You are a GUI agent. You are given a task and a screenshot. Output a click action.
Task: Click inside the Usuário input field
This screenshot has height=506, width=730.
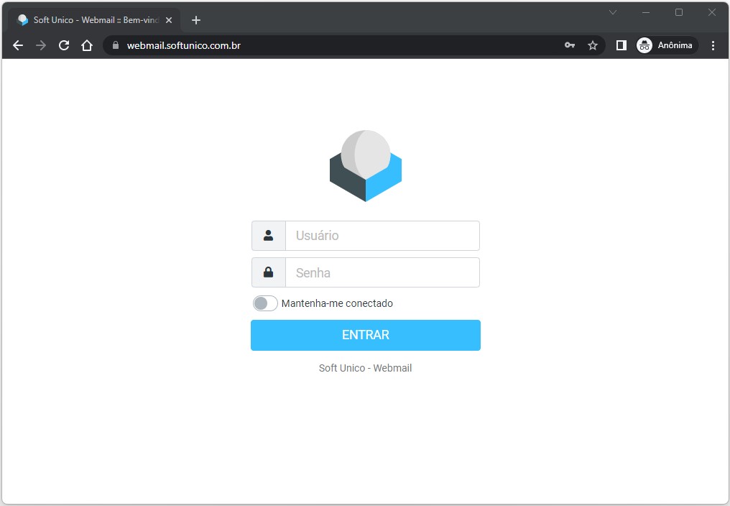[x=382, y=235]
